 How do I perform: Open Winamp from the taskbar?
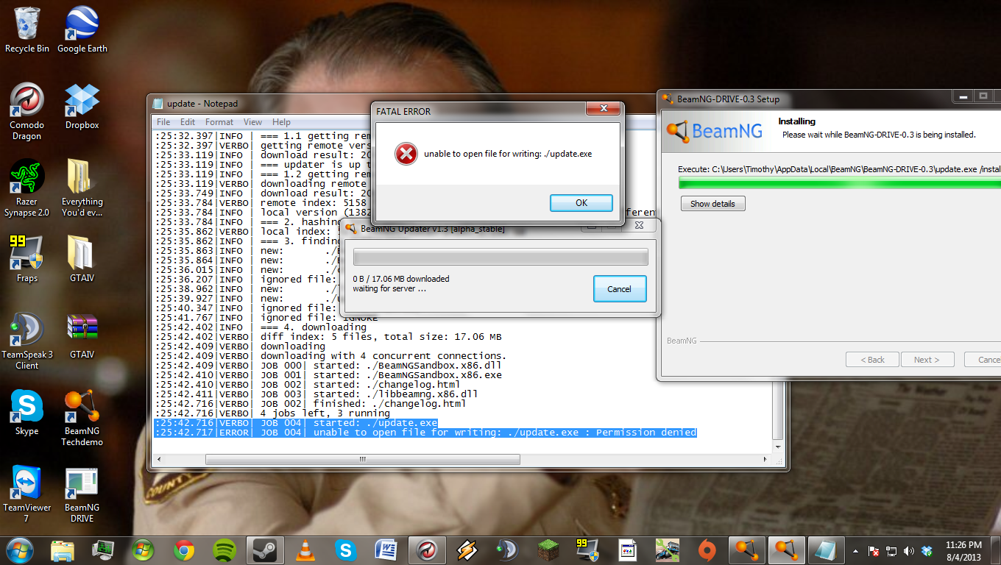click(467, 550)
